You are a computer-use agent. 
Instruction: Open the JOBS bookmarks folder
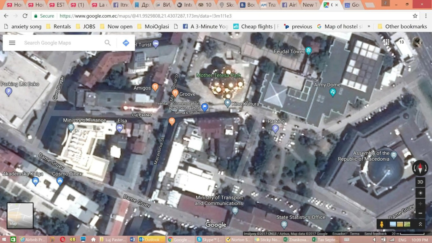[85, 27]
